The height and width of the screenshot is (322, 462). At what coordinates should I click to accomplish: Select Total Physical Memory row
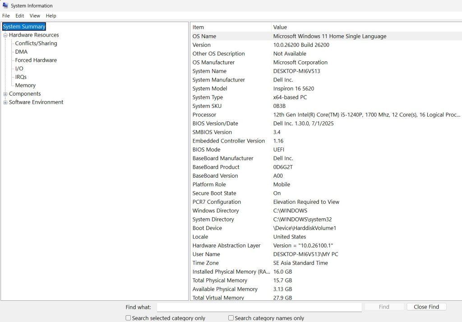point(326,280)
